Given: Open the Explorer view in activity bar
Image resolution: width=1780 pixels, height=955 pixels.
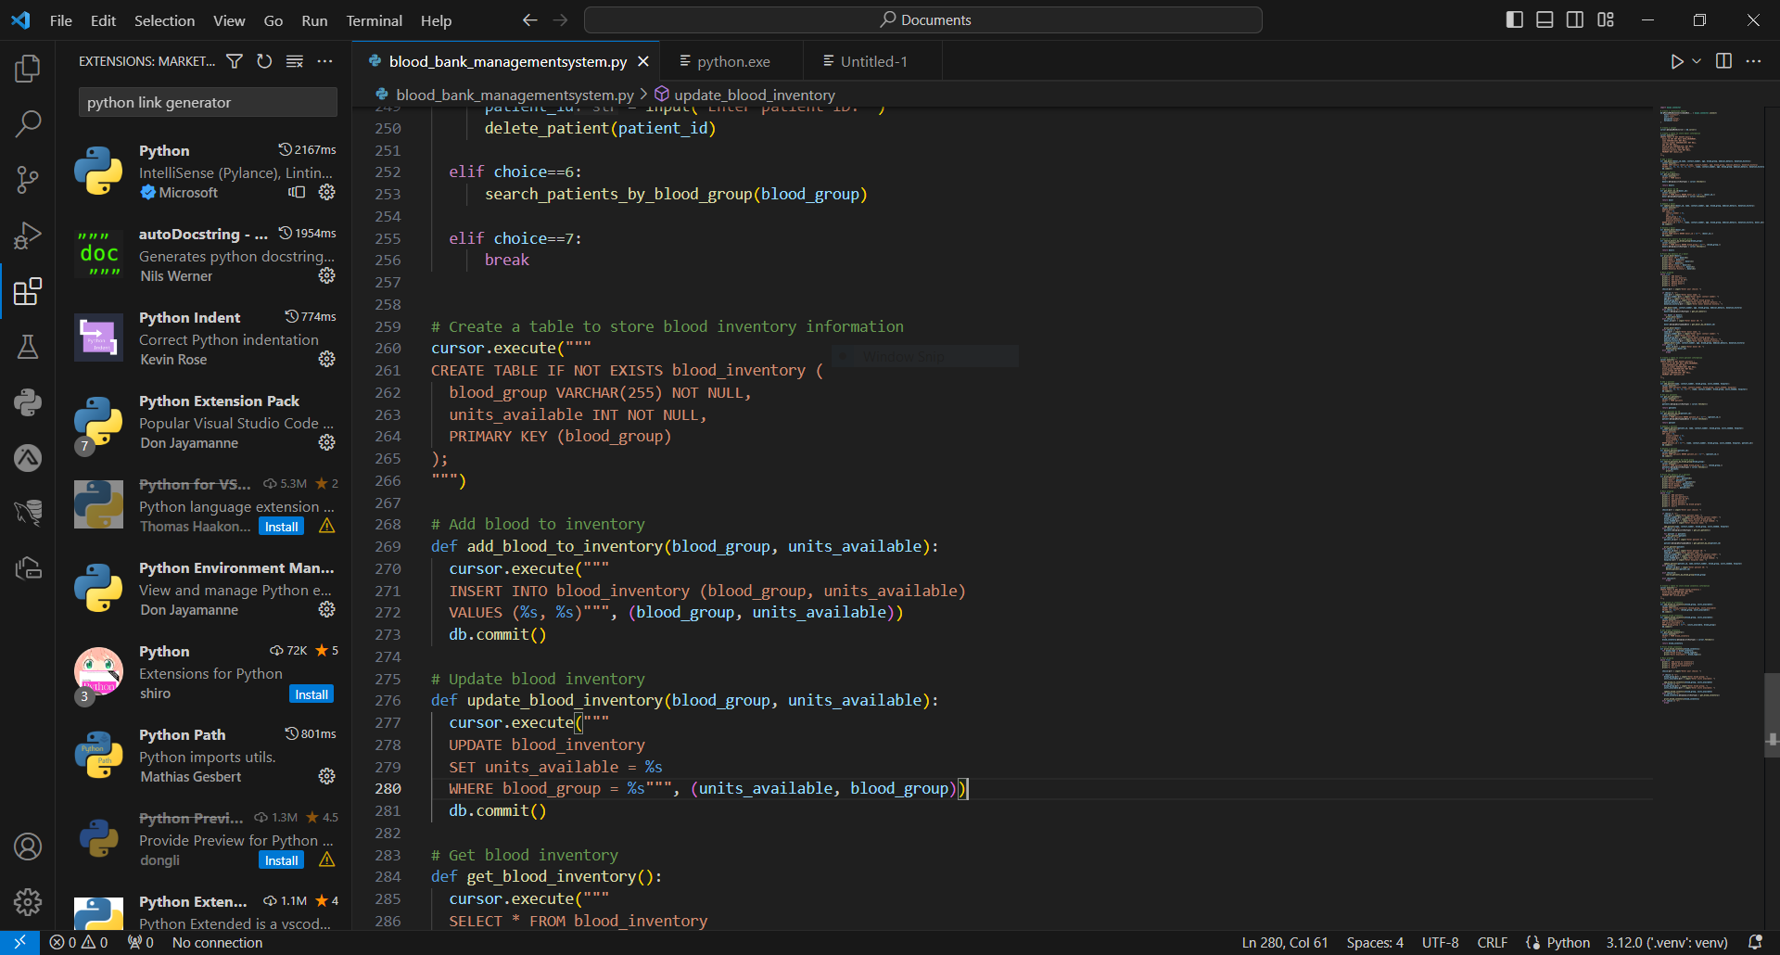Looking at the screenshot, I should coord(28,69).
